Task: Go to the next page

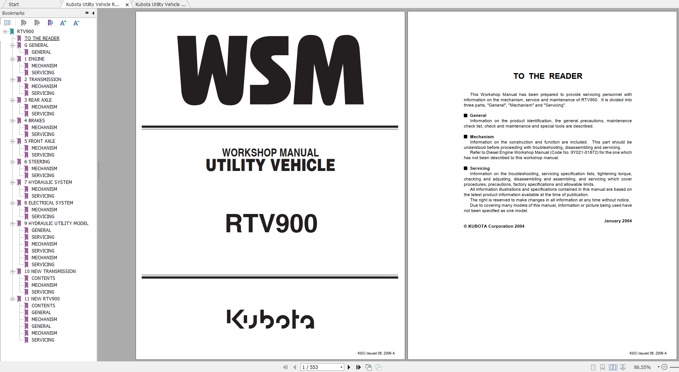Action: click(x=349, y=367)
